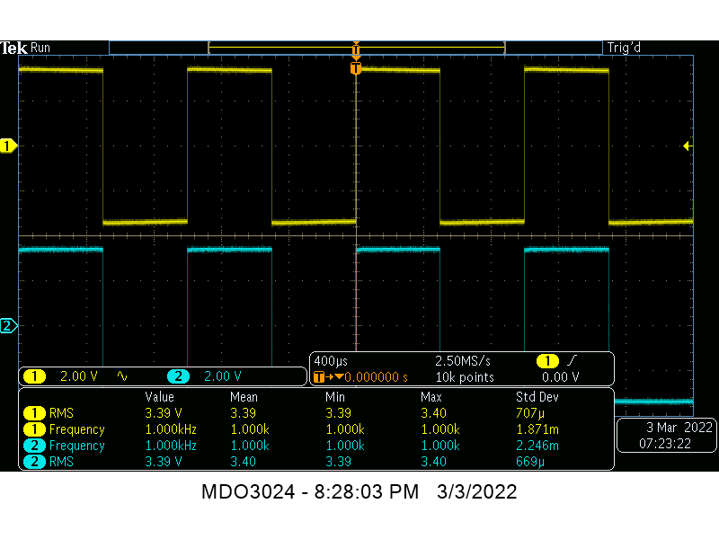Image resolution: width=719 pixels, height=539 pixels.
Task: Select the Run status label
Action: tap(39, 47)
